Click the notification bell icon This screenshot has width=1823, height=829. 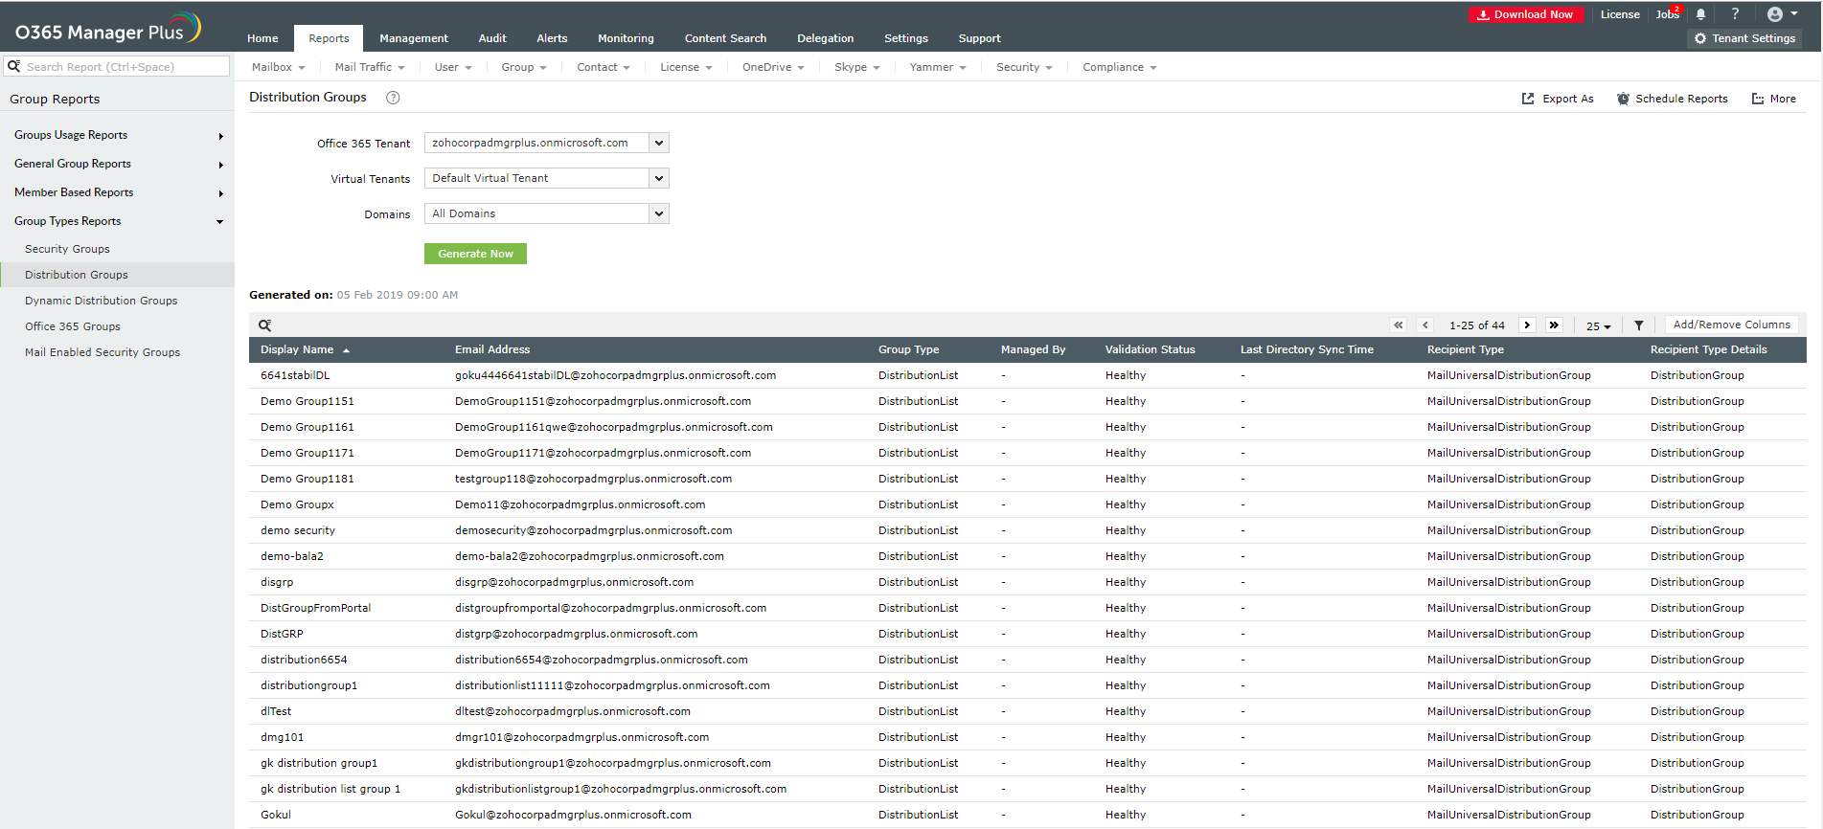(x=1700, y=14)
